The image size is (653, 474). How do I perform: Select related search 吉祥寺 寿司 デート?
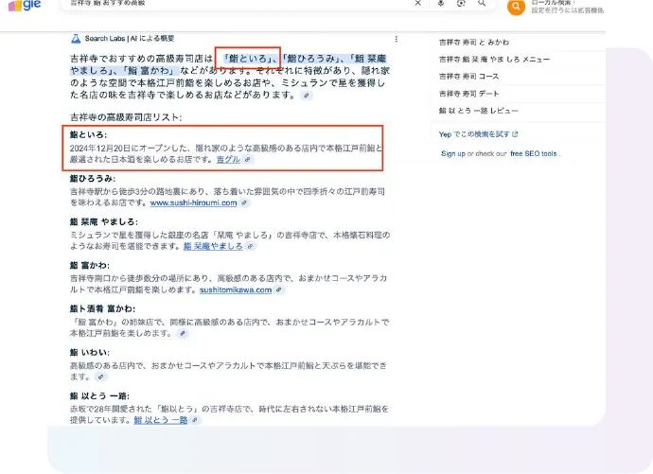pos(468,94)
